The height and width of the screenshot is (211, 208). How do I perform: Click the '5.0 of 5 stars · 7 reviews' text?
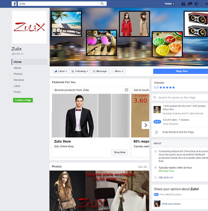176,120
